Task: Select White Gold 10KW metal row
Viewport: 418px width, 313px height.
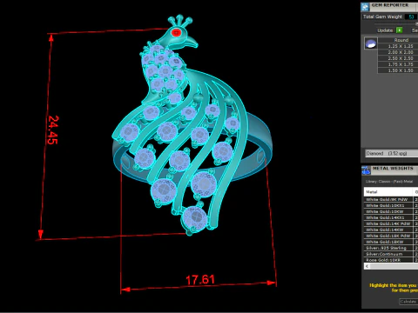Action: point(388,211)
